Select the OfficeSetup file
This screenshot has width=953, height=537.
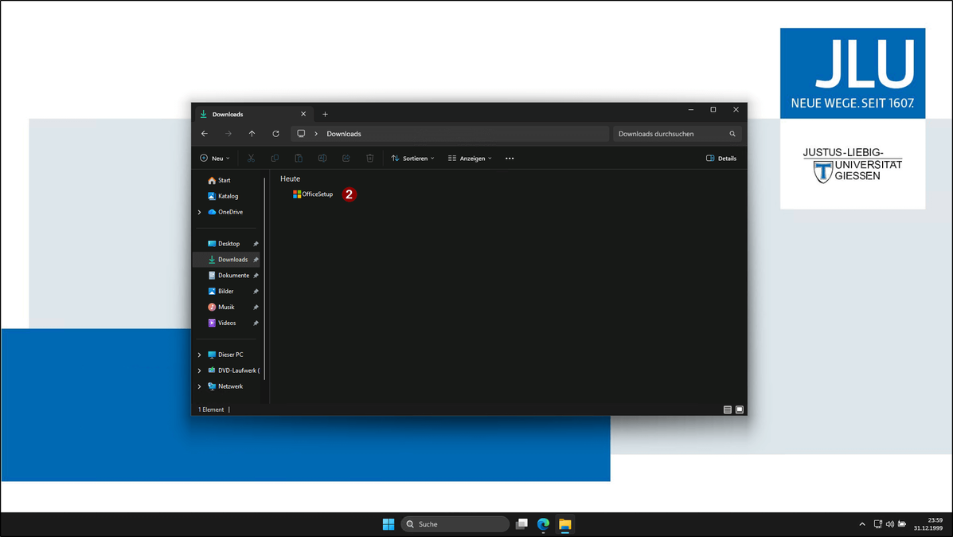[x=313, y=194]
